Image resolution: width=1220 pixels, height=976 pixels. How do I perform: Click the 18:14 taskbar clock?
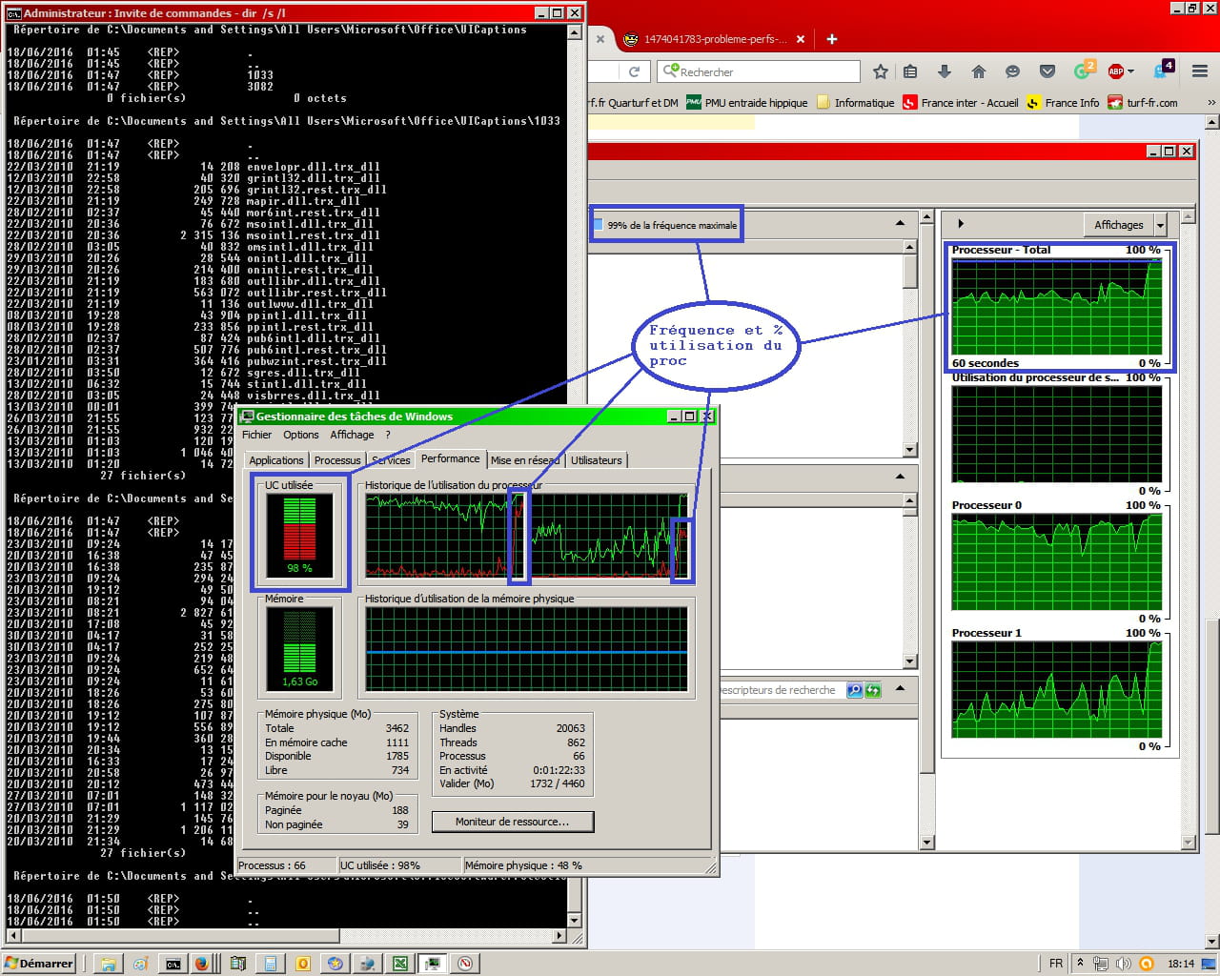click(1181, 964)
